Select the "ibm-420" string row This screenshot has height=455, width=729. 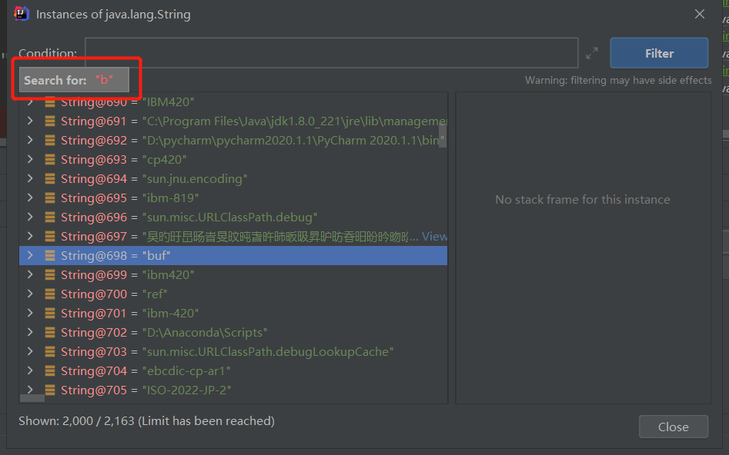pos(233,314)
